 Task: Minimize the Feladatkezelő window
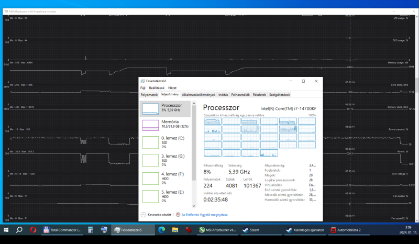pos(291,81)
